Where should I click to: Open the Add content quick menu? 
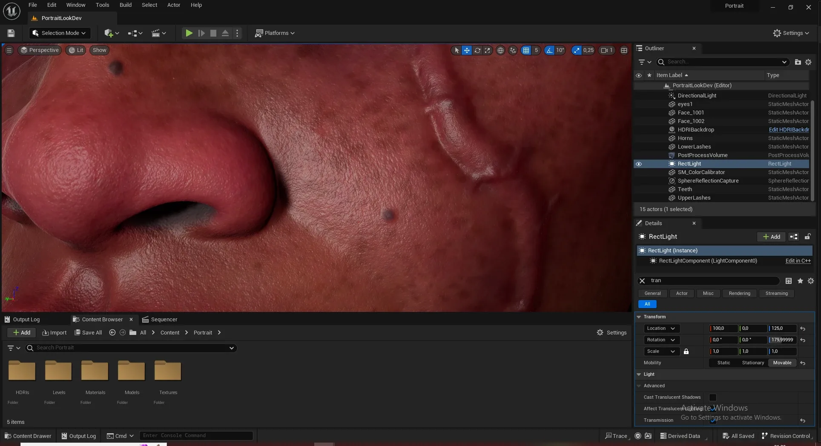click(x=112, y=33)
